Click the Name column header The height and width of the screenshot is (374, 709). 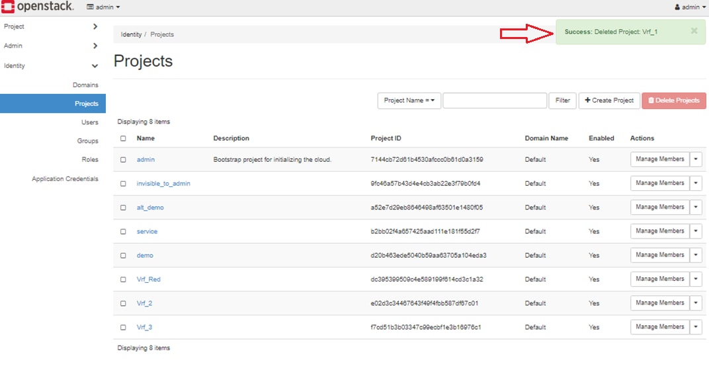[x=146, y=138]
